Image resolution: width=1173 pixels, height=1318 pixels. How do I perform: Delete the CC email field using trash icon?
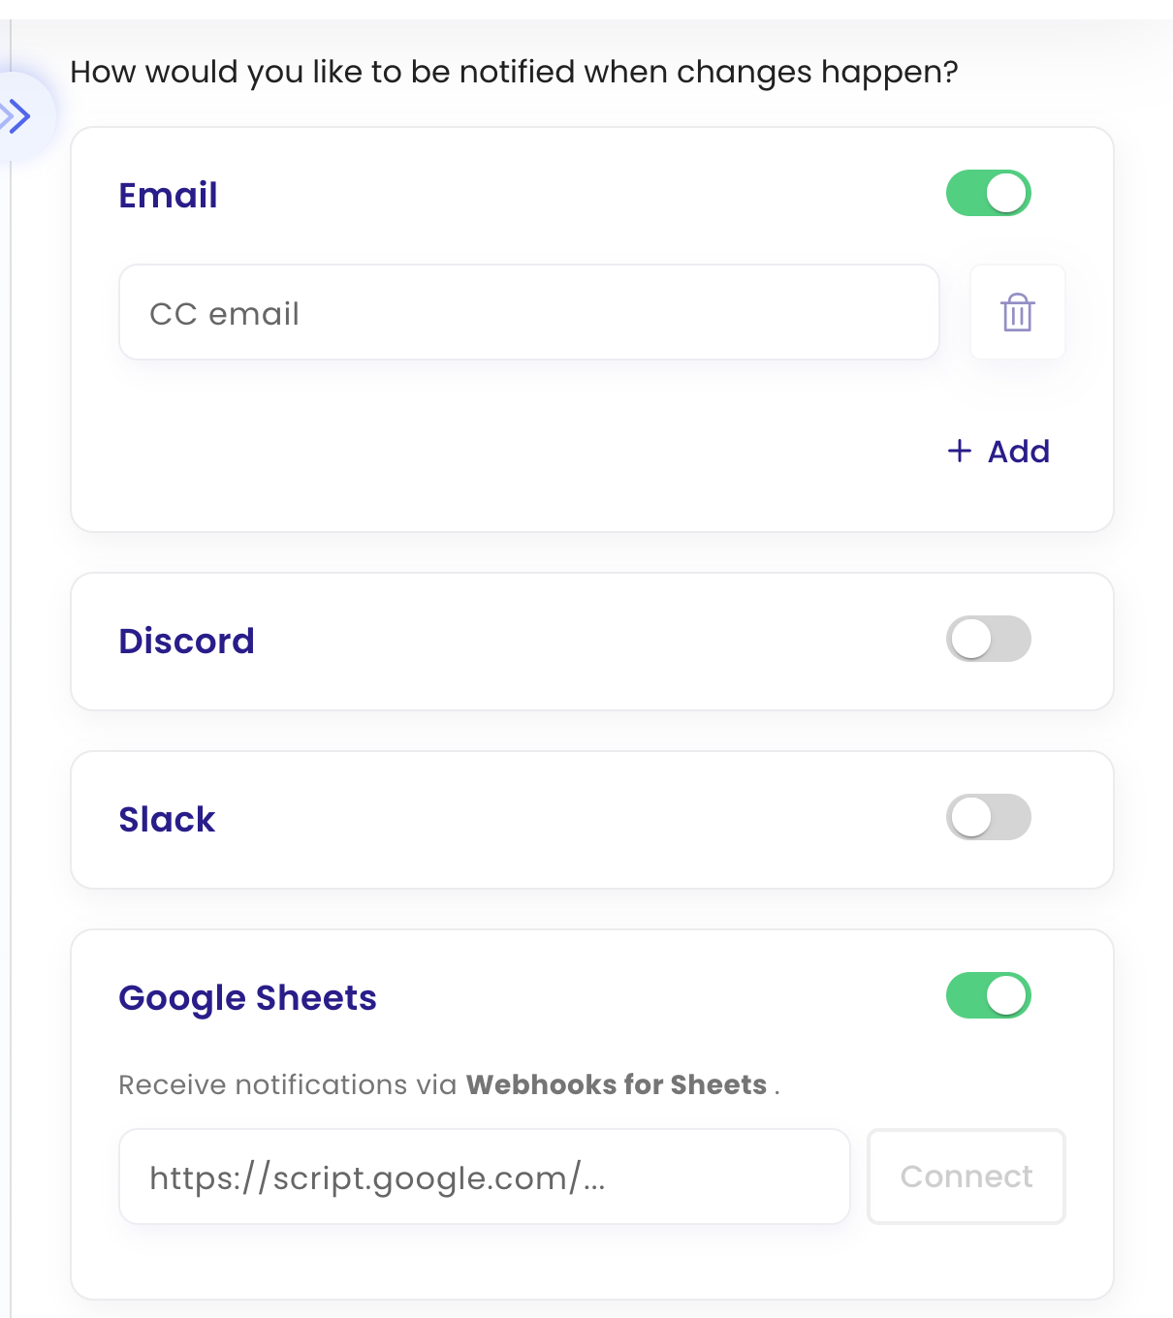click(x=1017, y=312)
